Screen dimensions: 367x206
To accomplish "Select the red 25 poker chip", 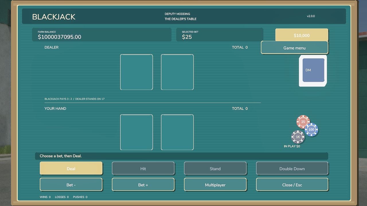I will (x=303, y=122).
